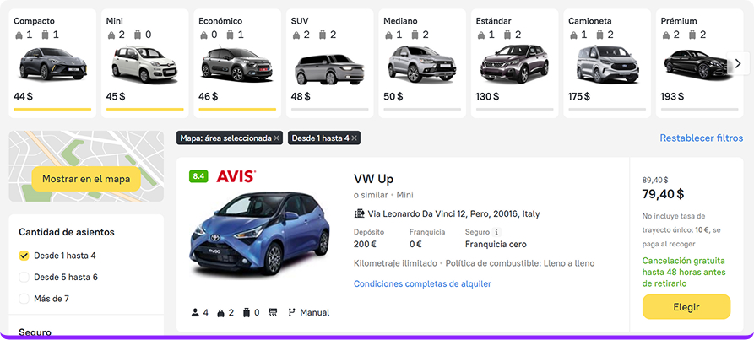The image size is (754, 340).
Task: Select the Compacto car category
Action: 52,63
